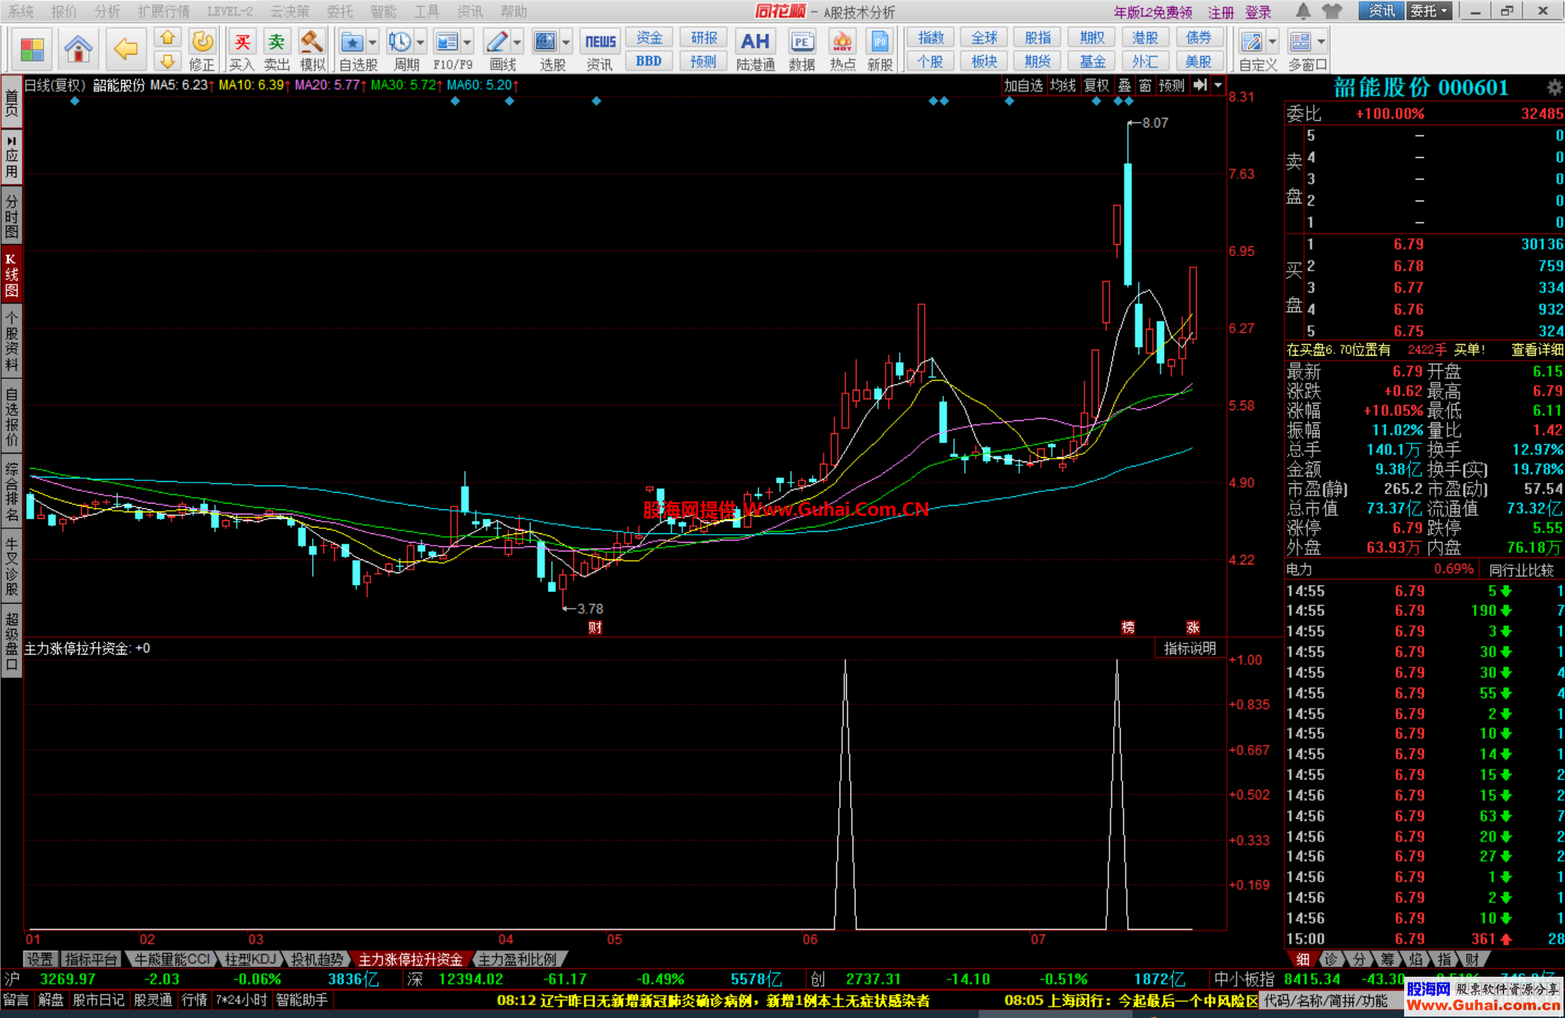Open the 扩展行情 menu

(163, 12)
